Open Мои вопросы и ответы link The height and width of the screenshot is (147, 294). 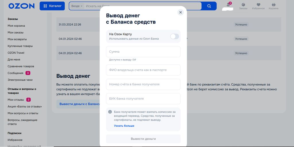tap(23, 113)
